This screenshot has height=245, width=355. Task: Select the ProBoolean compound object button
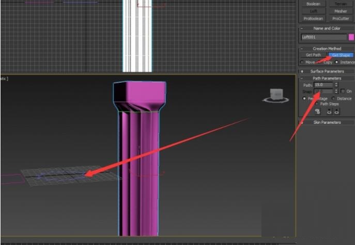coord(314,18)
